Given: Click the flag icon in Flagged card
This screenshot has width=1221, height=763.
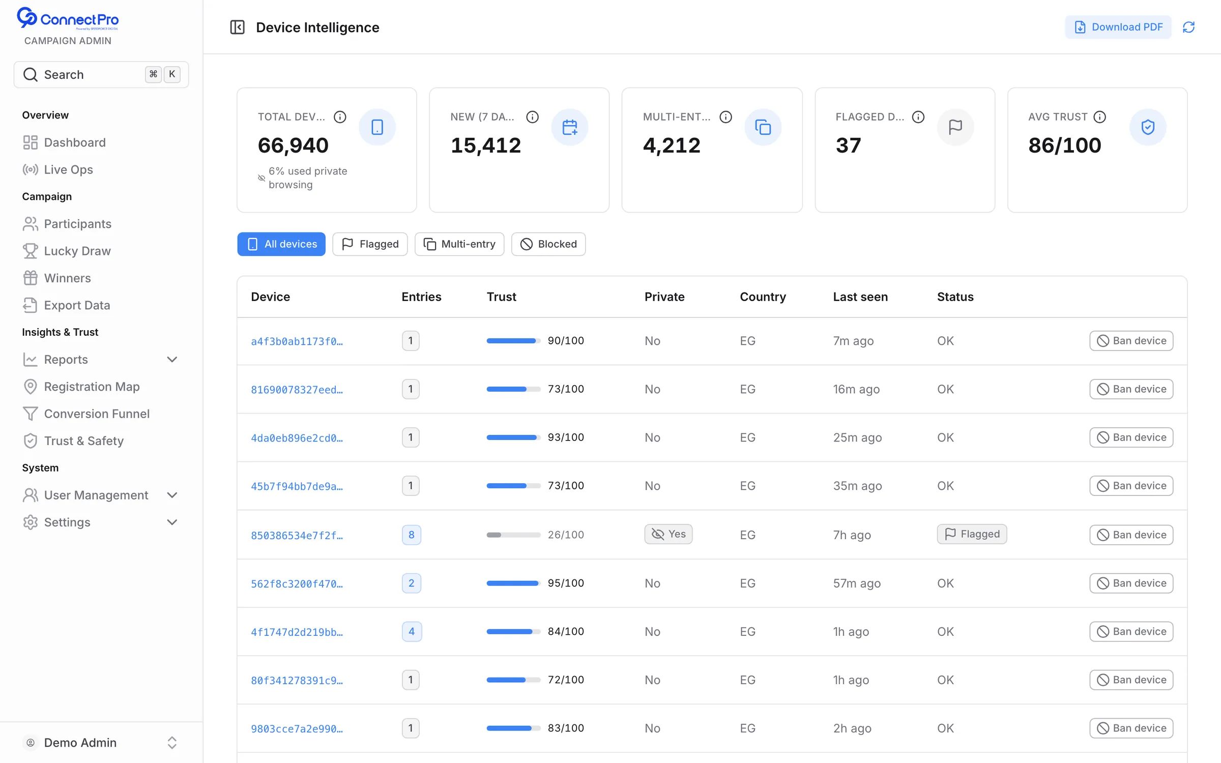Looking at the screenshot, I should [x=955, y=127].
